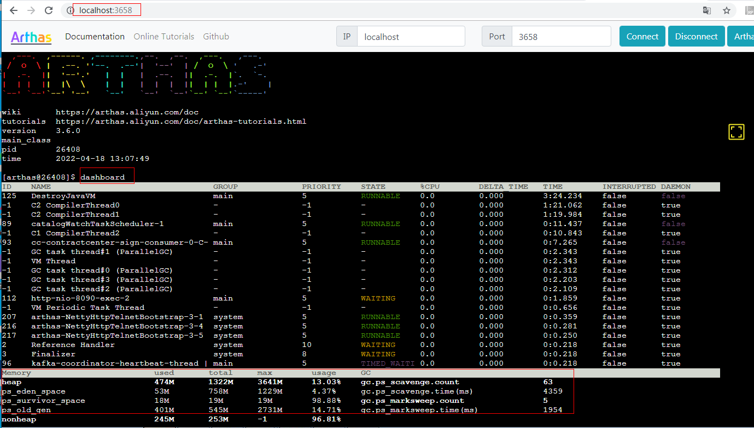Select GC task thread#0 (ParallelGC)
The width and height of the screenshot is (754, 428).
coord(102,270)
